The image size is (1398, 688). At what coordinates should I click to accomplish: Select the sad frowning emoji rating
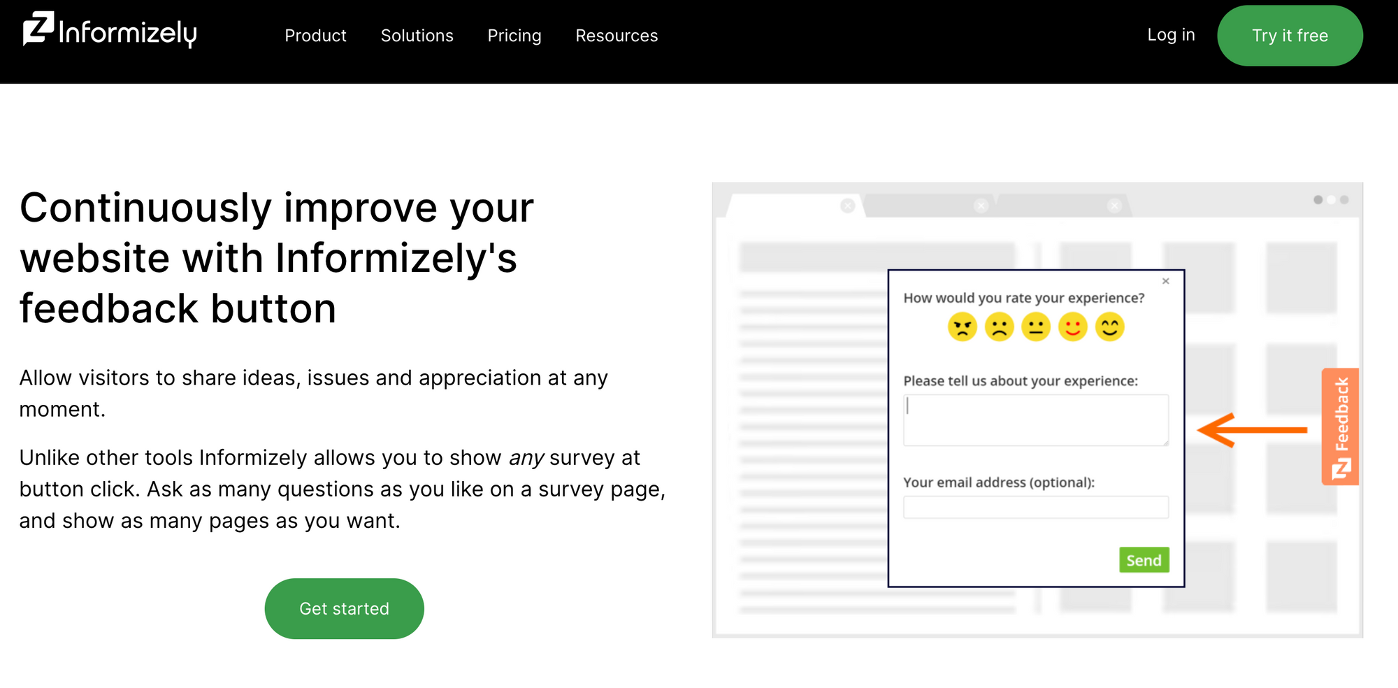999,327
